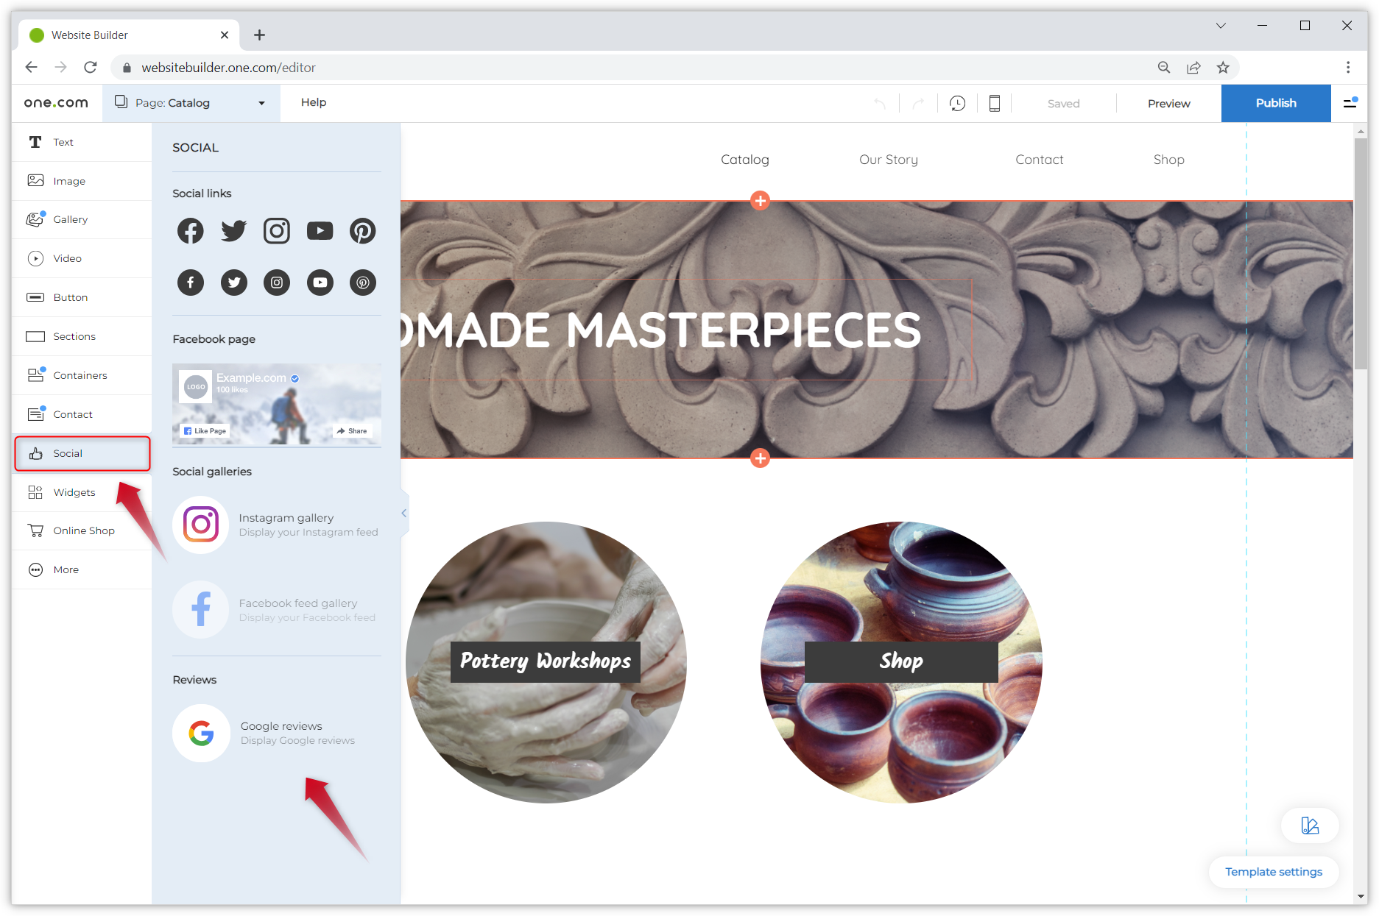Click the Publish button

pyautogui.click(x=1276, y=103)
